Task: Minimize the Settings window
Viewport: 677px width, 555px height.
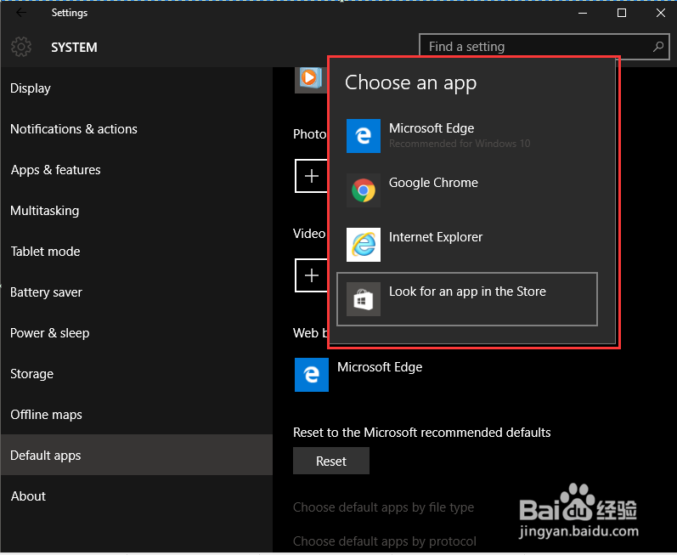Action: coord(583,13)
